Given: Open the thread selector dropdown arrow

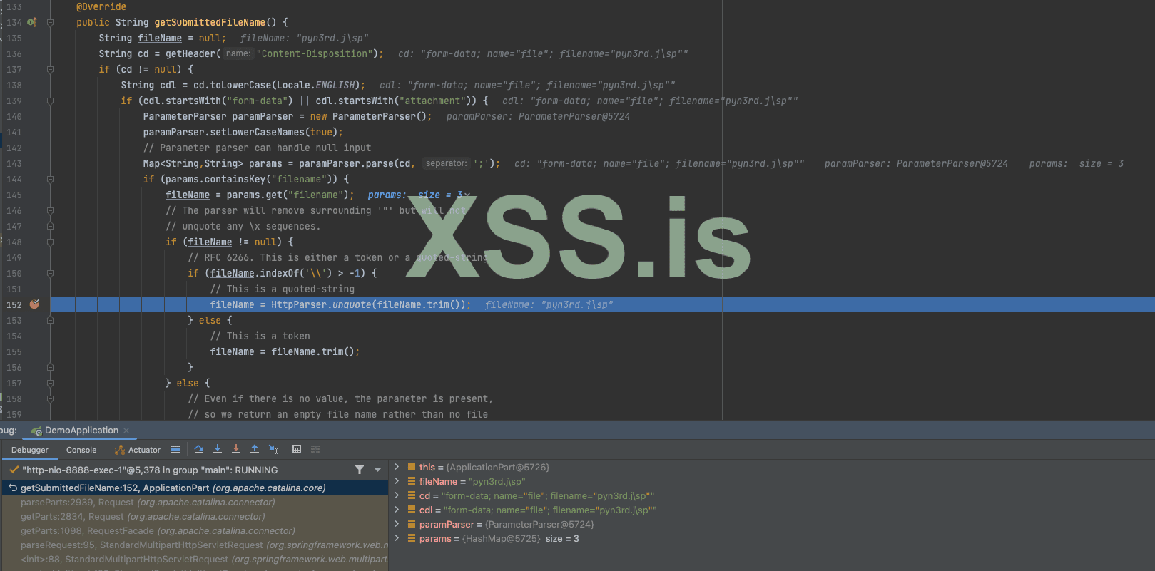Looking at the screenshot, I should tap(378, 470).
